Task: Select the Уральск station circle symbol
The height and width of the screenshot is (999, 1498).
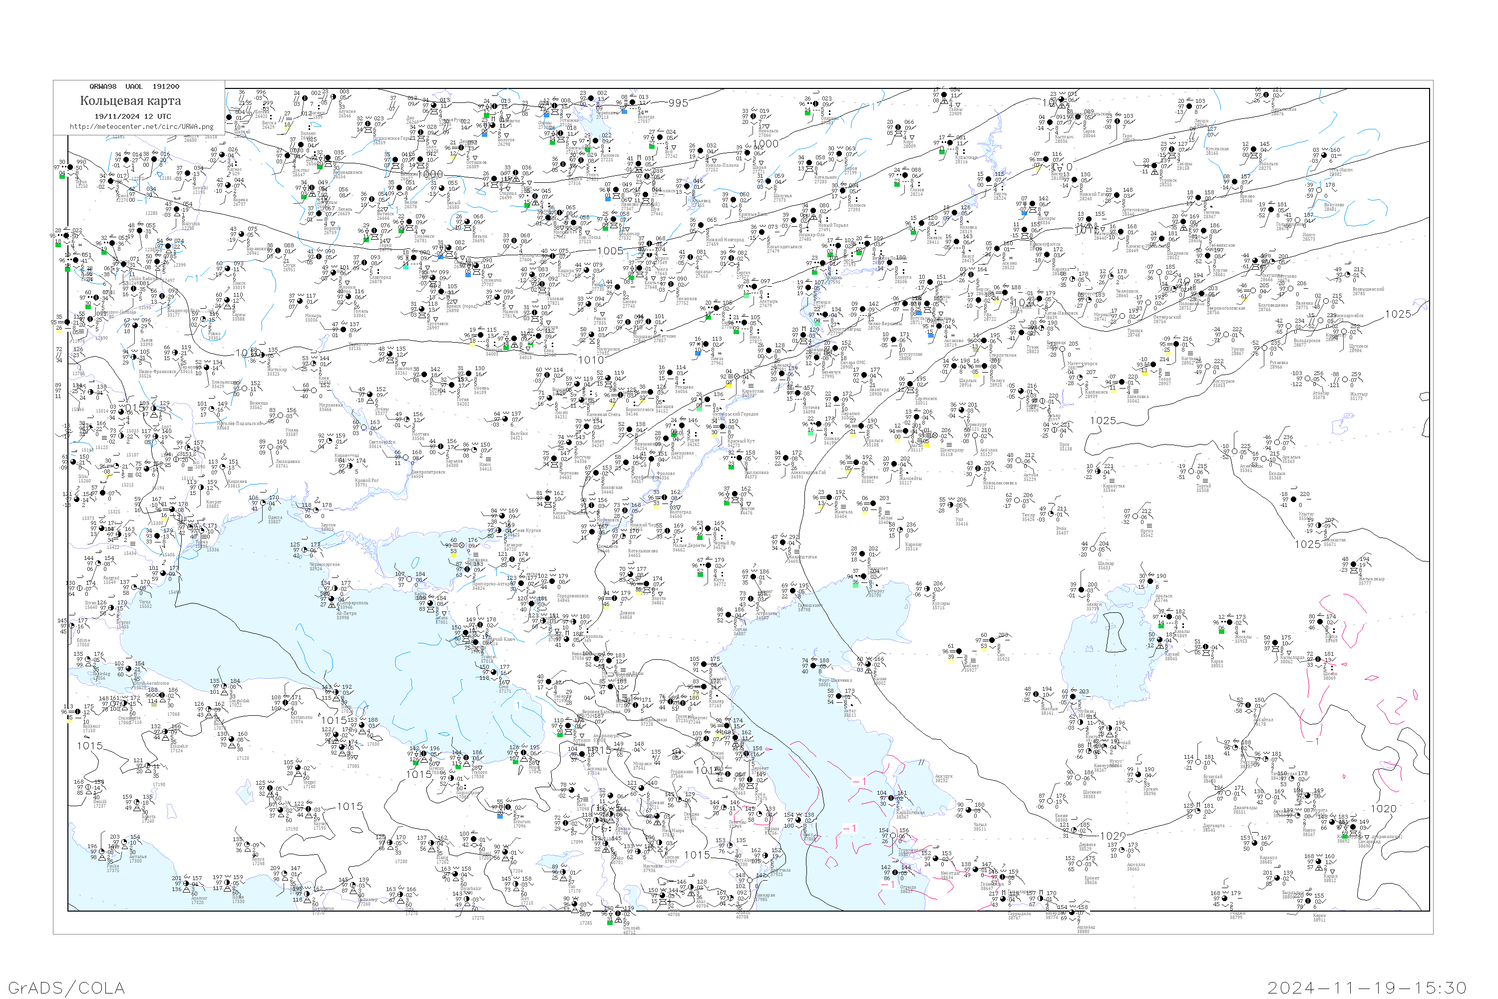Action: pos(862,426)
